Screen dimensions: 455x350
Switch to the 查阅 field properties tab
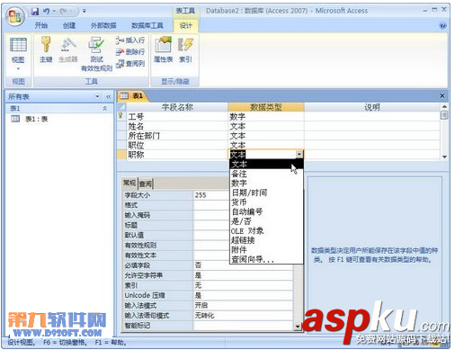click(x=146, y=184)
